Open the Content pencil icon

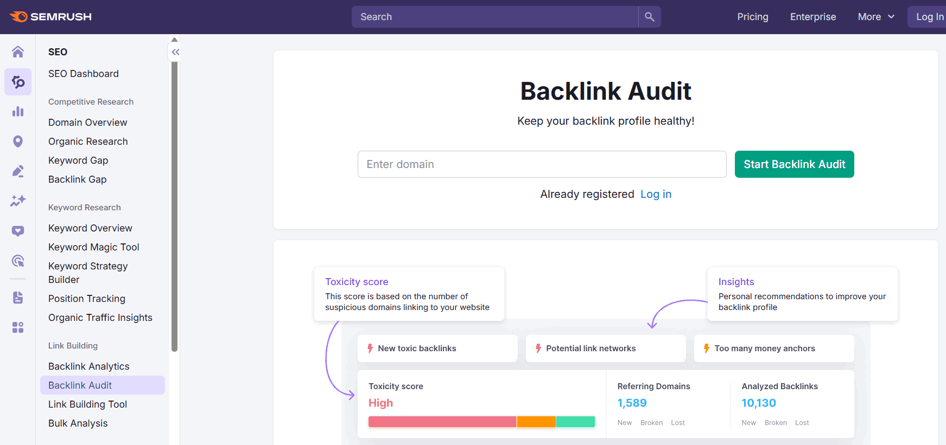[18, 171]
